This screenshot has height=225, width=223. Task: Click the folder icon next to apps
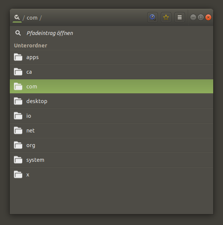pyautogui.click(x=18, y=57)
